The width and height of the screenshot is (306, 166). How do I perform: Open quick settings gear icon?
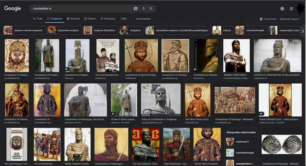pyautogui.click(x=282, y=9)
